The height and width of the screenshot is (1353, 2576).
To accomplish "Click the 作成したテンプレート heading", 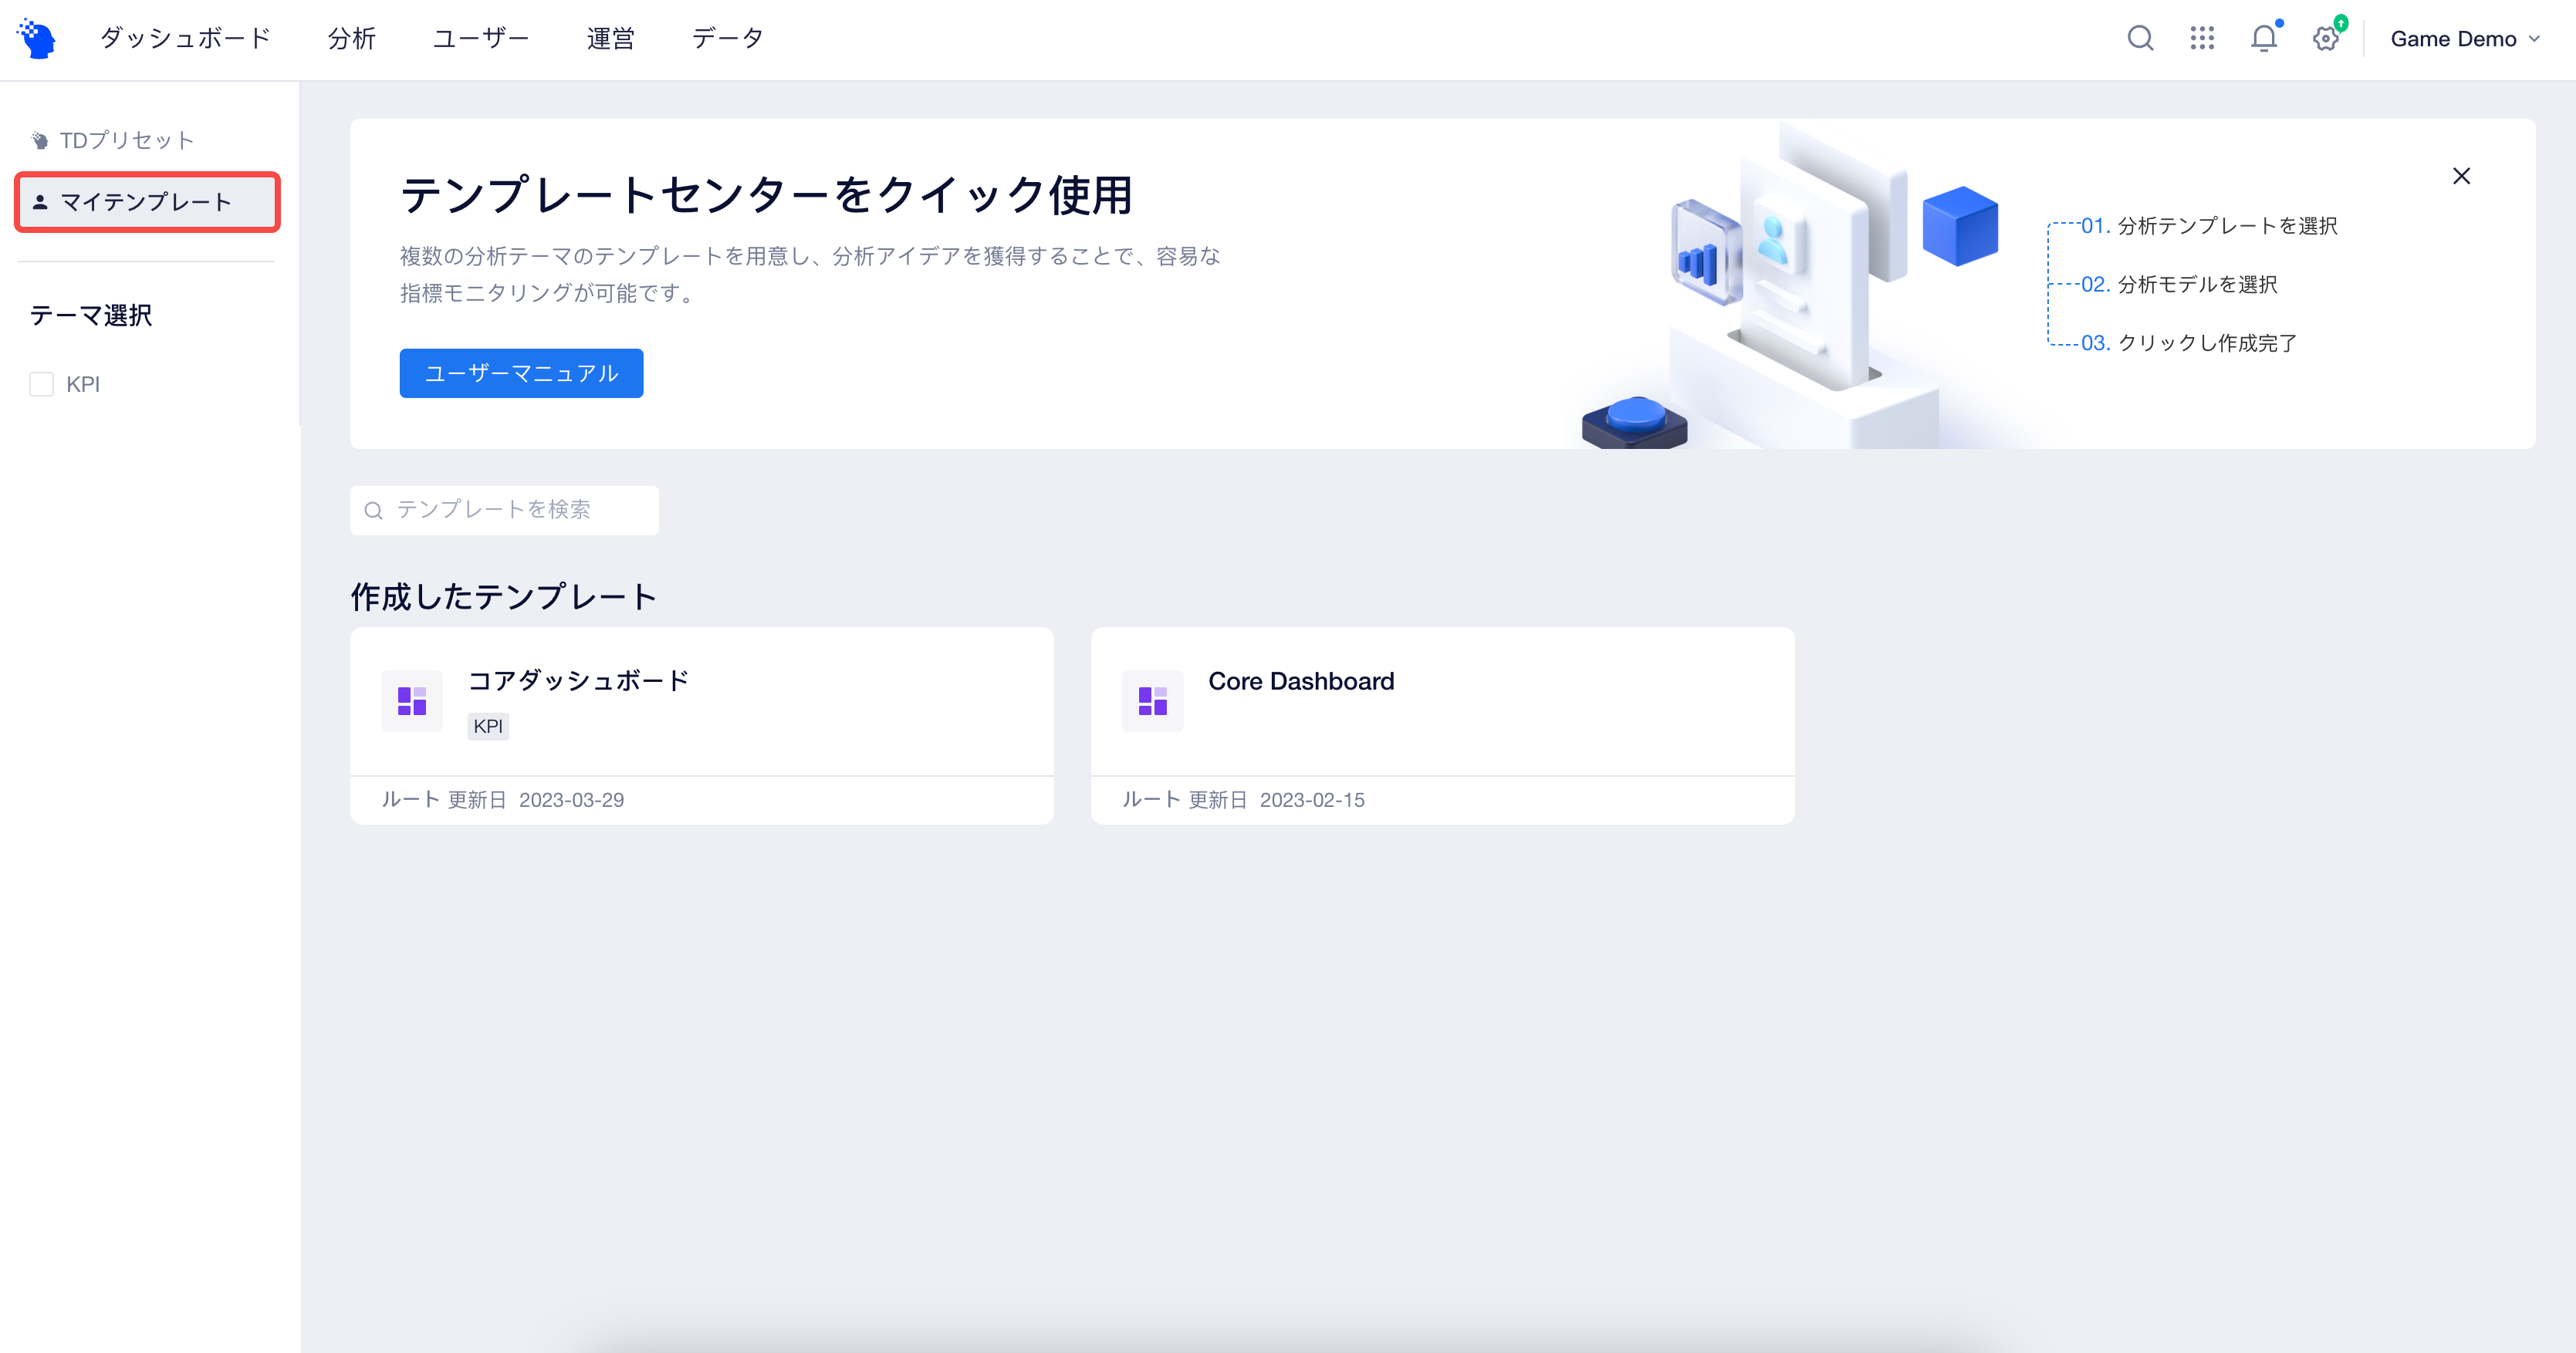I will 503,596.
